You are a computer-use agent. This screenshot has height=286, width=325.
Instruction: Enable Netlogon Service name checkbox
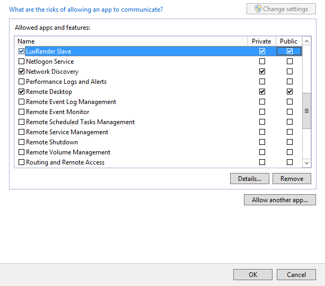[x=21, y=62]
